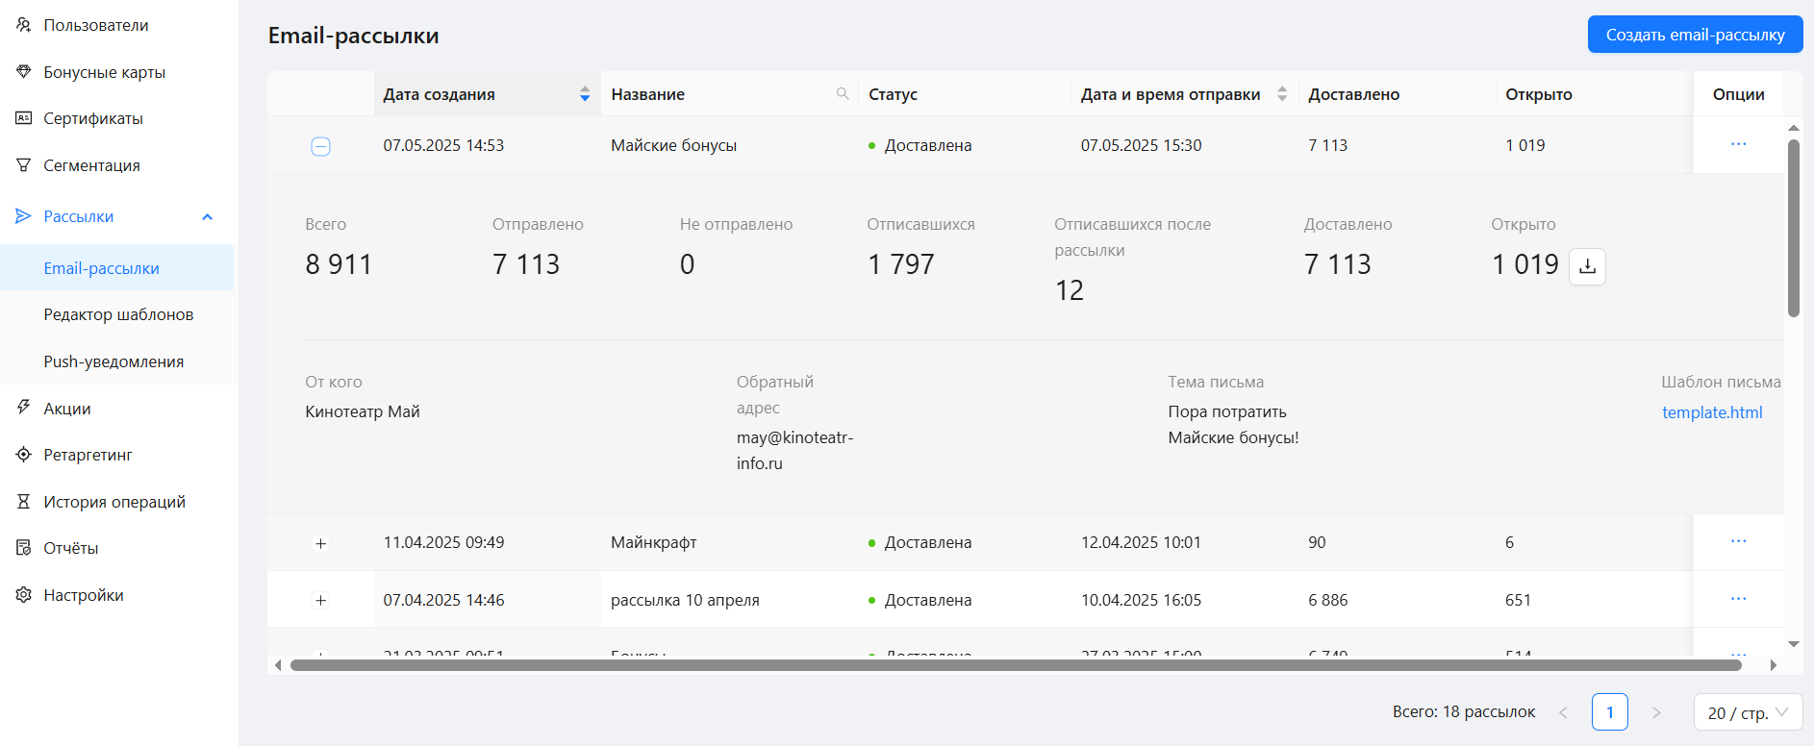Click the table scroll-down arrow
Image resolution: width=1814 pixels, height=746 pixels.
[x=1793, y=644]
